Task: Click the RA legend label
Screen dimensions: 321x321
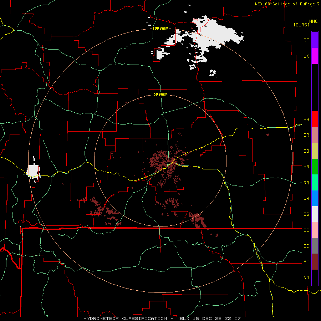Action: (x=306, y=183)
